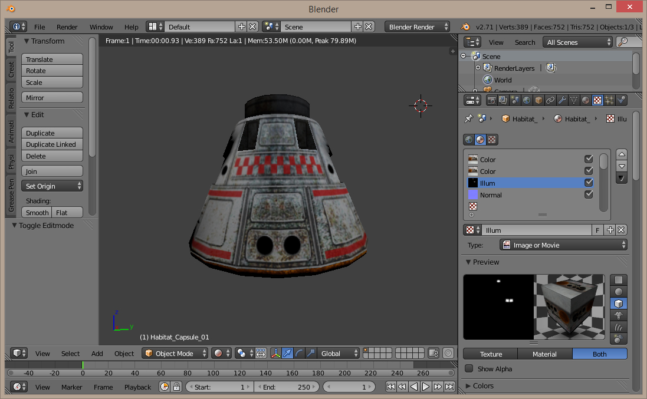
Task: Switch to World properties globe icon
Action: click(x=527, y=100)
